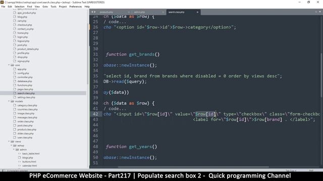
Task: Collapse the models folder
Action: point(9,101)
